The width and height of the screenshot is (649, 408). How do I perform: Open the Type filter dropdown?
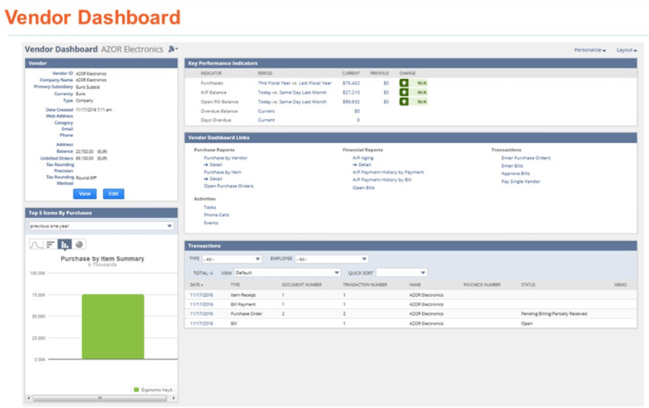pos(232,259)
